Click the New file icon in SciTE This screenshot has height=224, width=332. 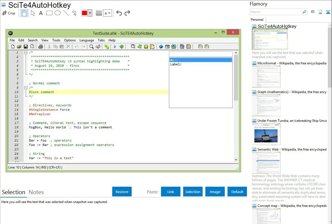pos(13,47)
